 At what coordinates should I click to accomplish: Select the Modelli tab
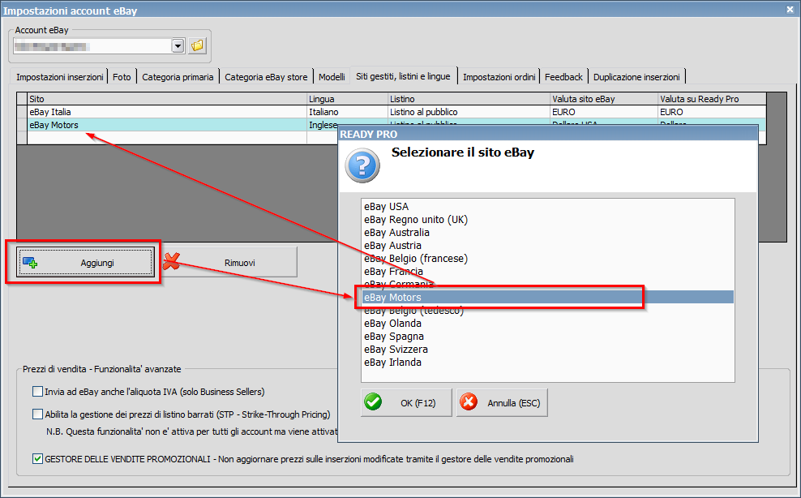(x=332, y=77)
